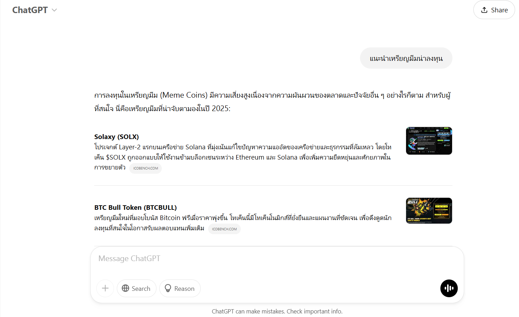Click the BTC Bull Token (BTCBULL) heading
The height and width of the screenshot is (317, 519).
coord(136,207)
